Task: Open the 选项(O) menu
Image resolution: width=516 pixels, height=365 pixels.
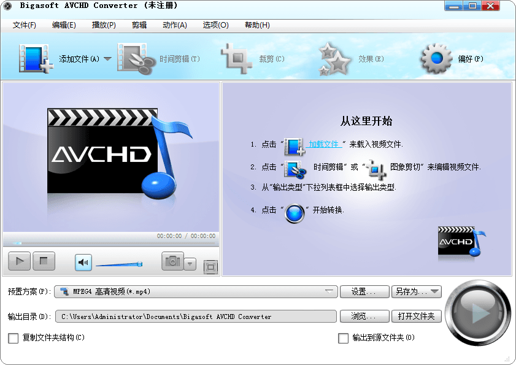Action: tap(215, 25)
